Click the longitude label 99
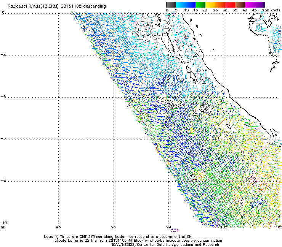This screenshot has width=282, height=247. click(x=168, y=227)
